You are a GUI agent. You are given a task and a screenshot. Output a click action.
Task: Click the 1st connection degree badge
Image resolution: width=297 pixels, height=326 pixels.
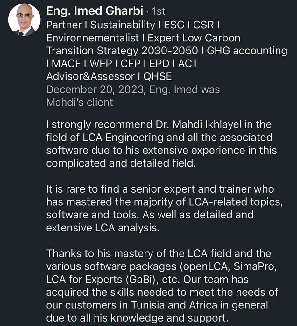[159, 11]
